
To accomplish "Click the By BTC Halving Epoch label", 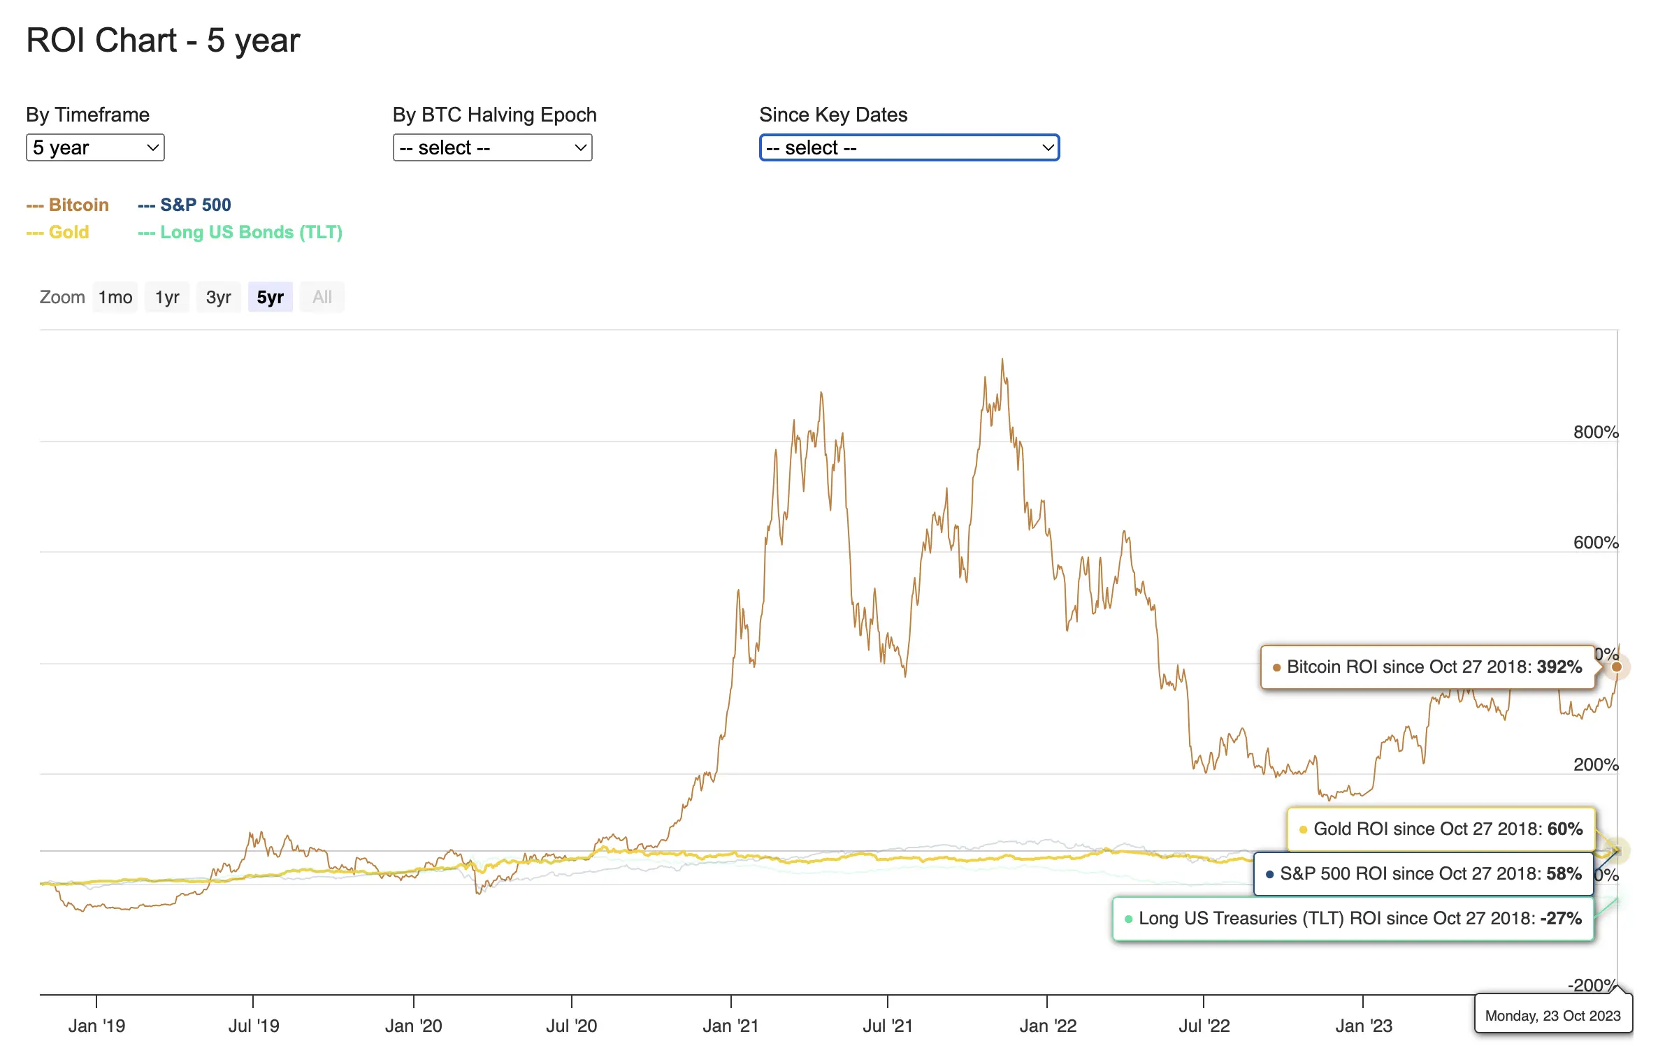I will pyautogui.click(x=495, y=115).
